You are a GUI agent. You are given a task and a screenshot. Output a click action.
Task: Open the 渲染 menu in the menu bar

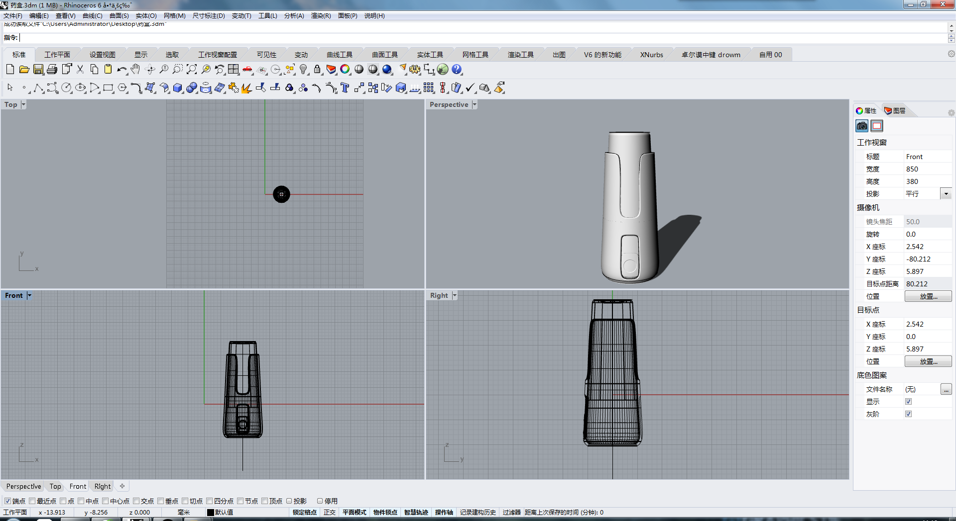point(321,15)
